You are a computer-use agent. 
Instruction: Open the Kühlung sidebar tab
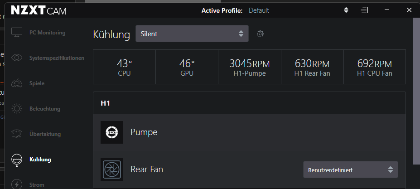[x=40, y=160]
